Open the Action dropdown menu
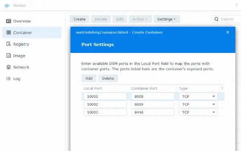Image resolution: width=241 pixels, height=151 pixels. [140, 19]
